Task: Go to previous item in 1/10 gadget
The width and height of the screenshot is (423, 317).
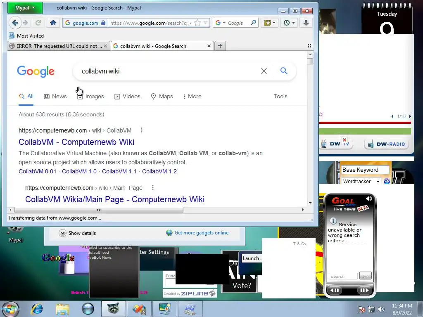Action: click(x=392, y=116)
